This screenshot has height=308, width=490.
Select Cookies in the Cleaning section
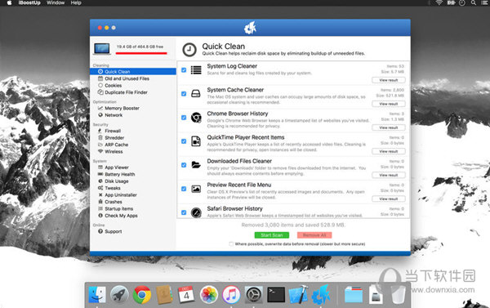(110, 85)
